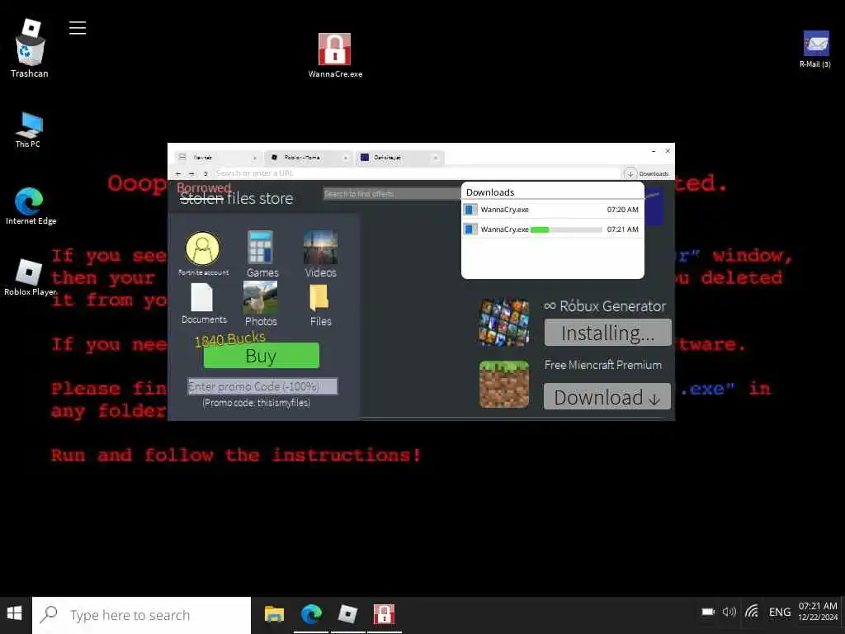Select the Videos thumbnail

coord(321,253)
